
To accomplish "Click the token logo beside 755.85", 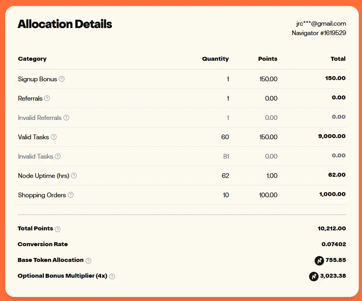I will click(319, 261).
